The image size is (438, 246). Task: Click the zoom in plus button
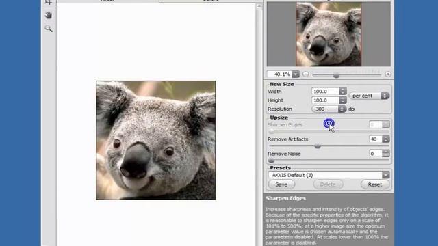388,74
